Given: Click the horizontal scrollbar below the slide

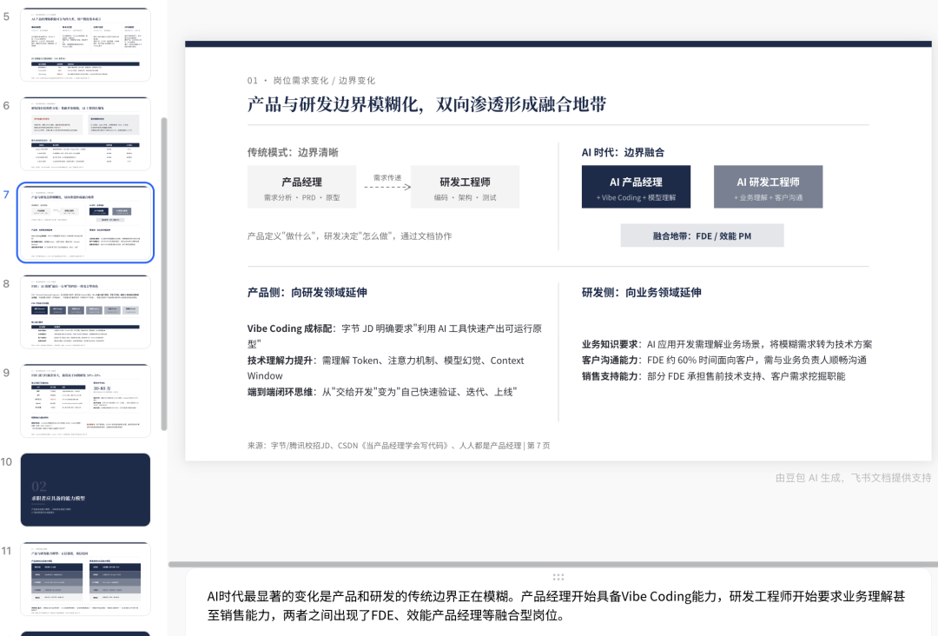Looking at the screenshot, I should (x=552, y=564).
